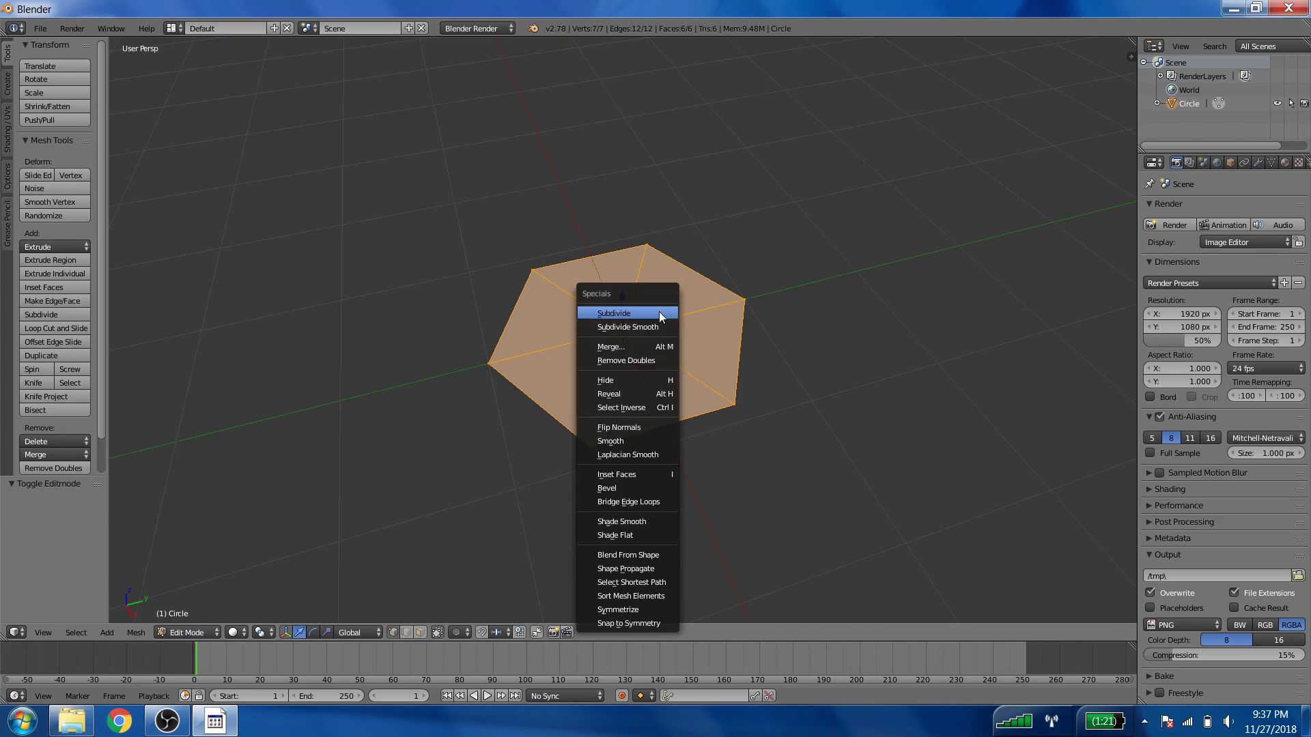Select vertex select mode in 3D header
The width and height of the screenshot is (1311, 737).
coord(393,632)
